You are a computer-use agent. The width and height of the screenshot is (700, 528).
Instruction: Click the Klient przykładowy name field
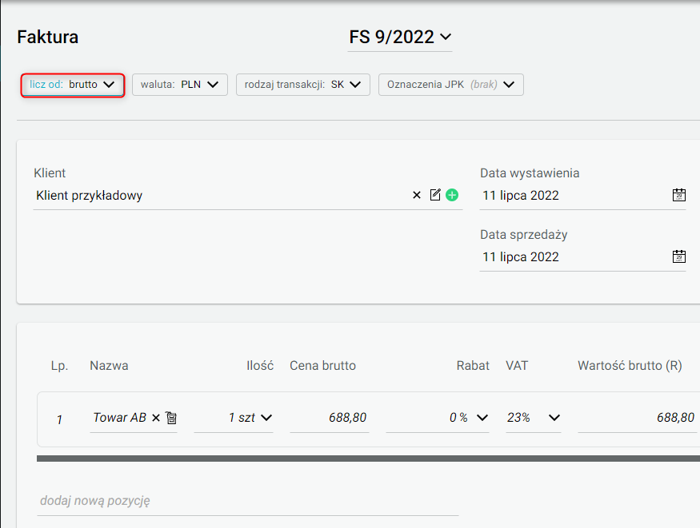click(x=220, y=195)
